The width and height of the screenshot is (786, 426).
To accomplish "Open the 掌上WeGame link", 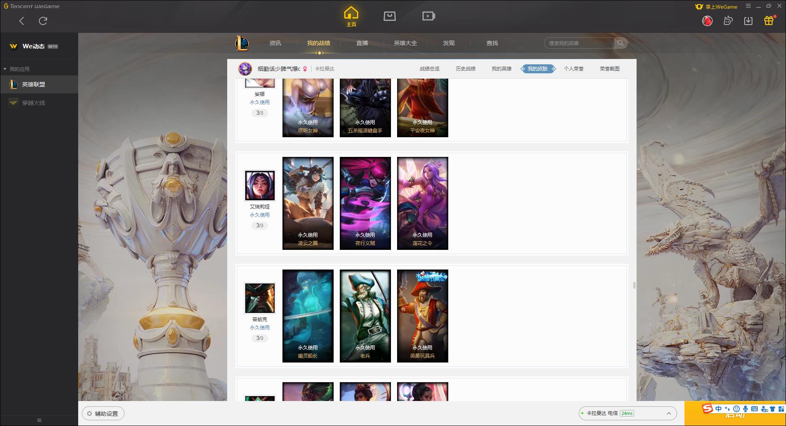I will click(716, 7).
